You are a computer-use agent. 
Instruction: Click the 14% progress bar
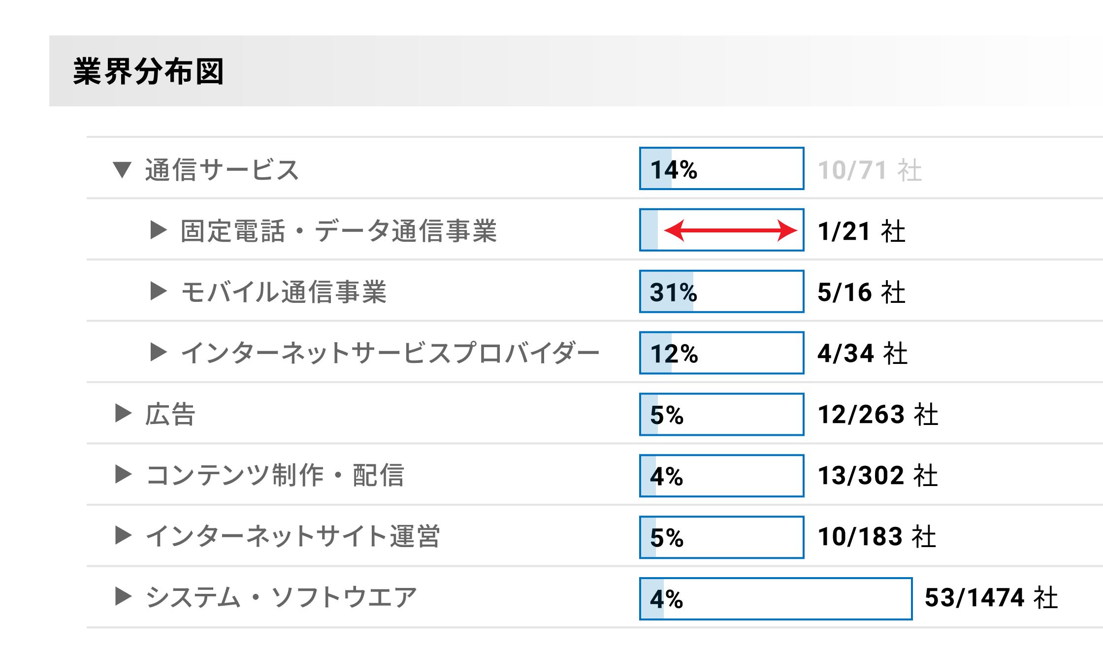[722, 168]
